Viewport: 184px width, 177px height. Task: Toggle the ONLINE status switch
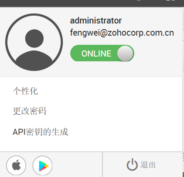point(102,53)
